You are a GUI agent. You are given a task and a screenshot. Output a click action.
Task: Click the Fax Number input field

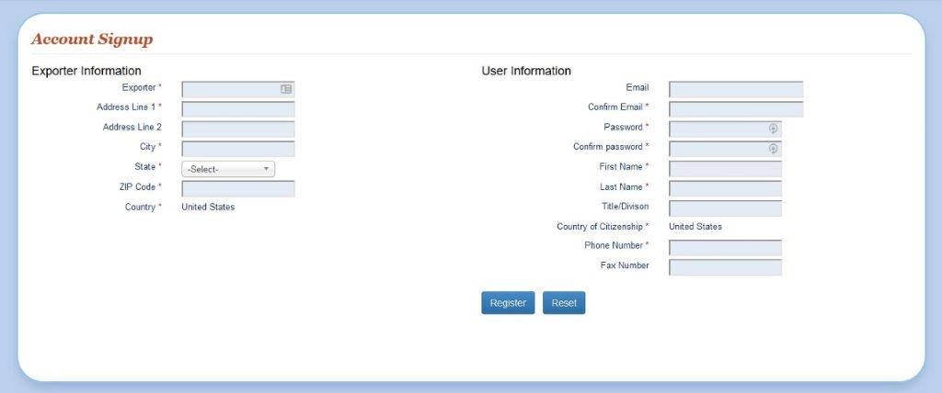[725, 267]
